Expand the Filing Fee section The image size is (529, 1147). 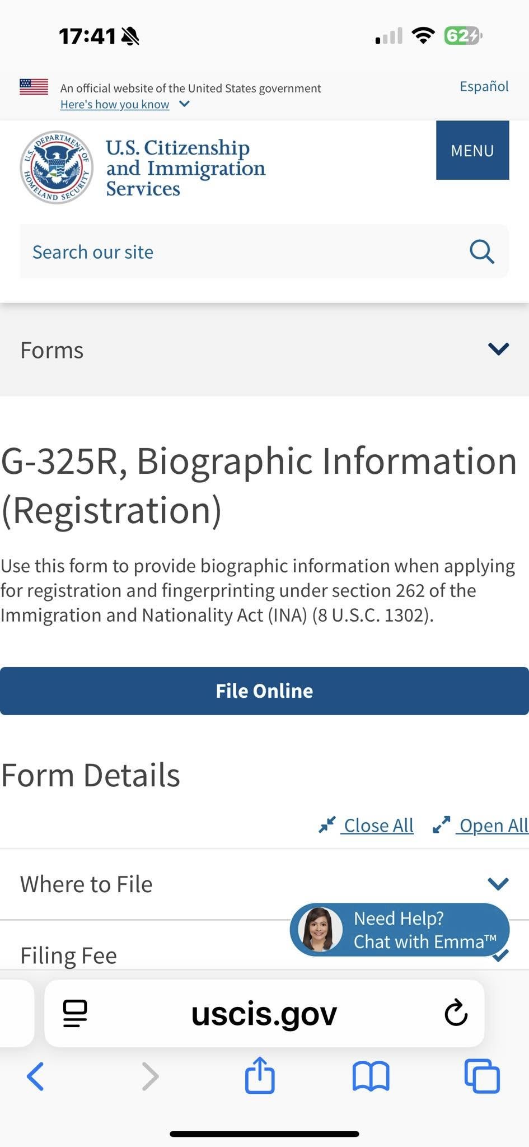[x=68, y=955]
